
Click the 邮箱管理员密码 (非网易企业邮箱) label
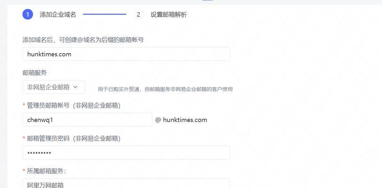(73, 139)
